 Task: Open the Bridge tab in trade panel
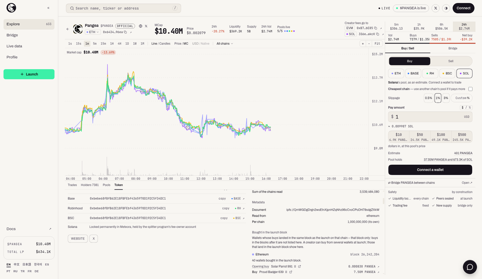click(x=453, y=49)
